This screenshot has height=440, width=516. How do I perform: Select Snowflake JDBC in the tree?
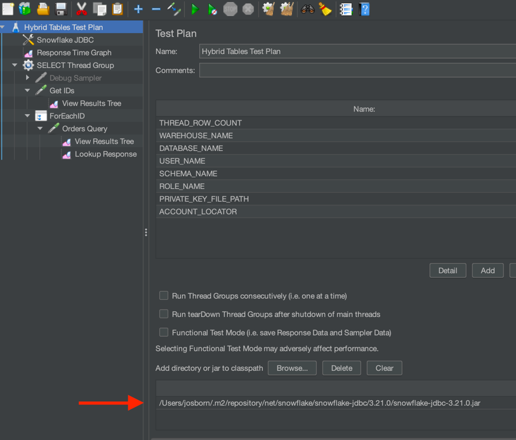[65, 40]
